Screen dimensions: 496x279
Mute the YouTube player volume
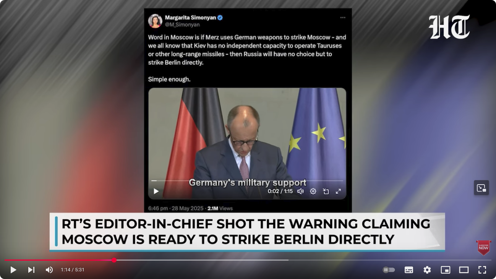[x=49, y=270]
